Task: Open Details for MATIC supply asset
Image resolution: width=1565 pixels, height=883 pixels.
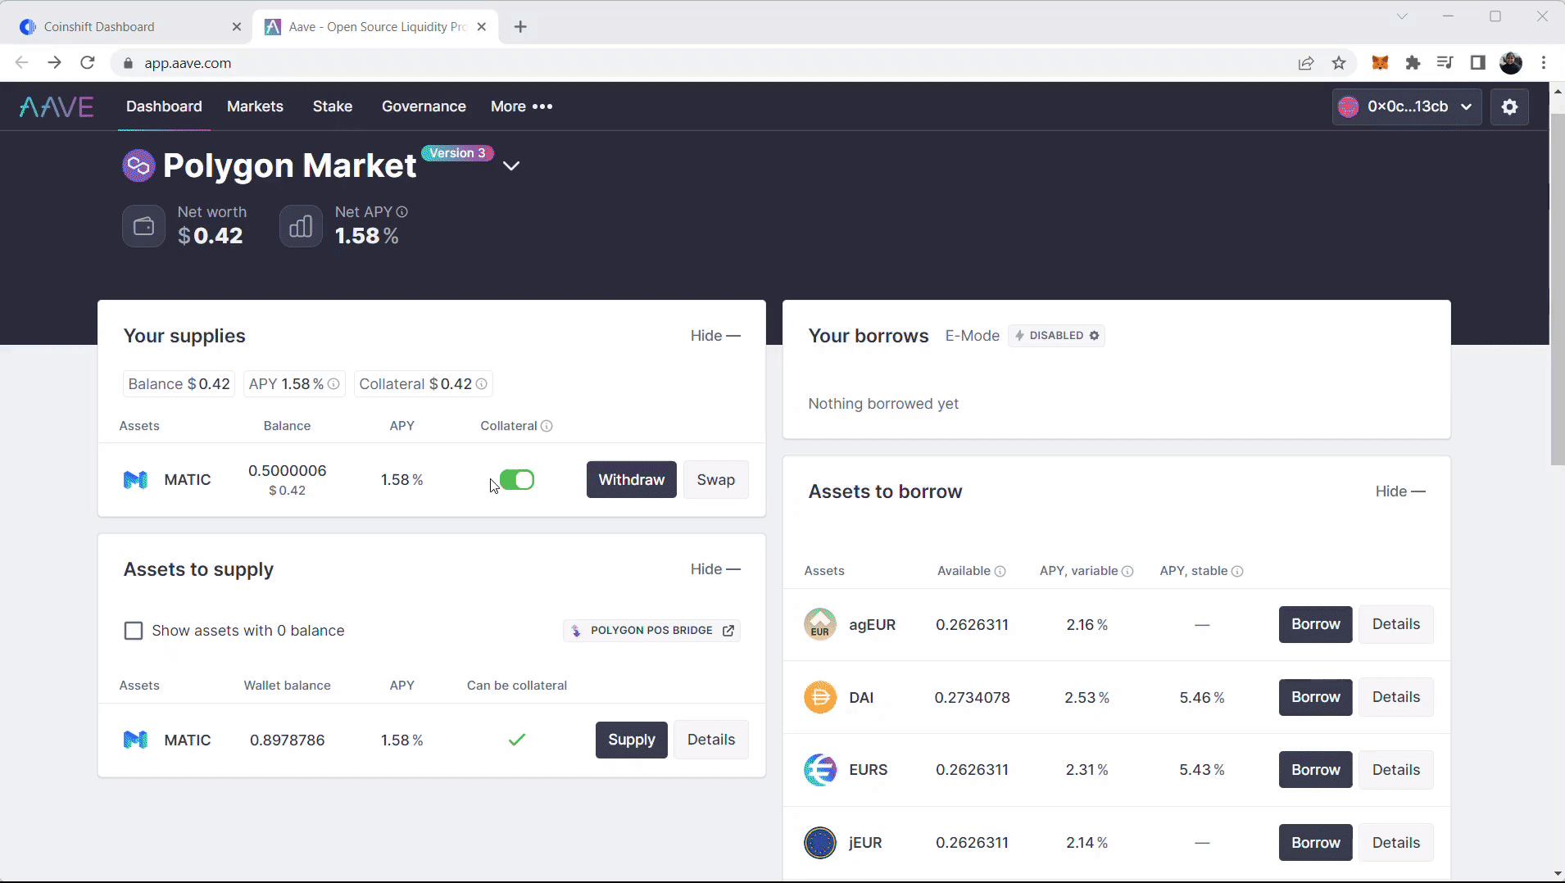Action: (x=710, y=740)
